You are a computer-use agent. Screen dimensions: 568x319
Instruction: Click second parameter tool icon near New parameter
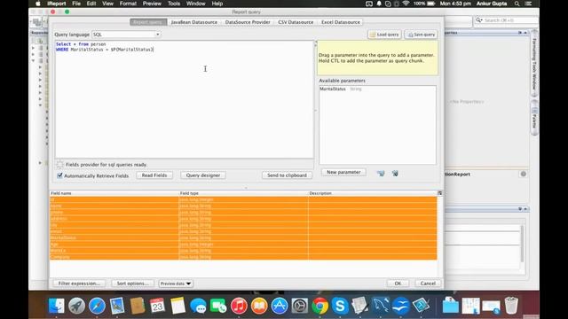click(x=395, y=174)
